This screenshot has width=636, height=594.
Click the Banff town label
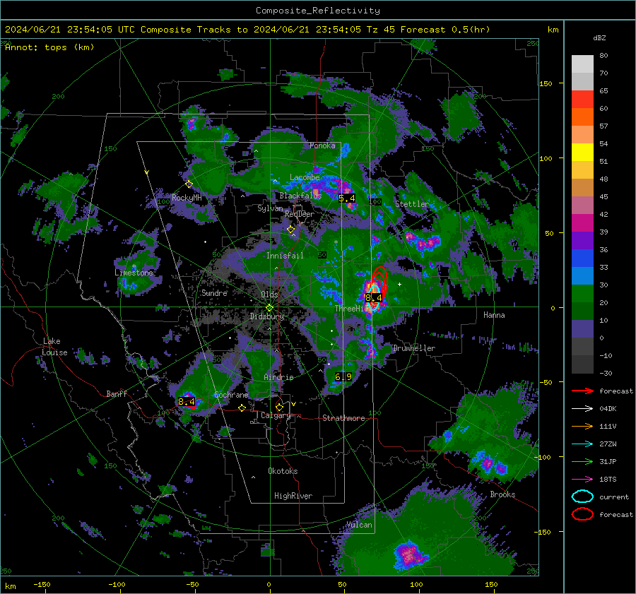tap(117, 393)
